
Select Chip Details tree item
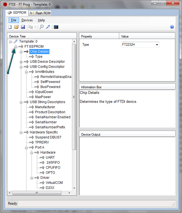pyautogui.click(x=39, y=52)
